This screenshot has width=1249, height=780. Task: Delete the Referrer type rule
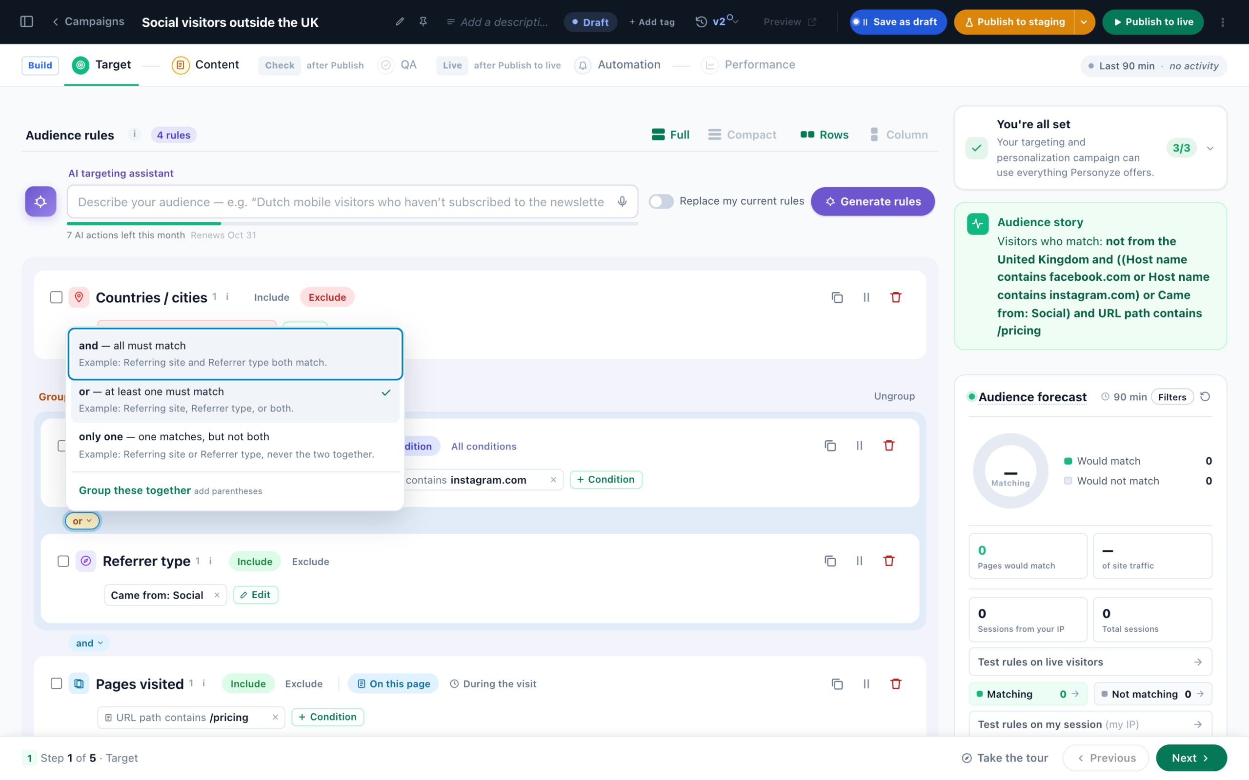889,561
